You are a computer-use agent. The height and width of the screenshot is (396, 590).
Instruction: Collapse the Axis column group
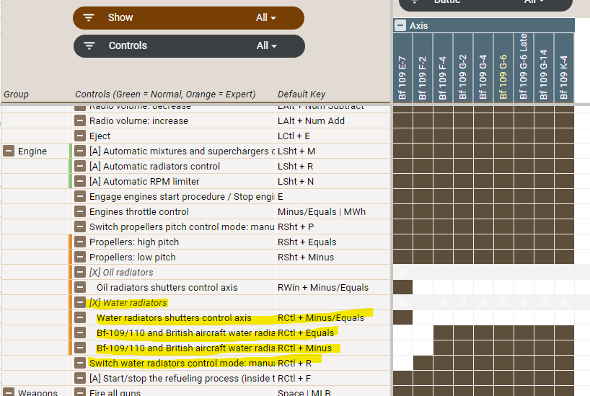(x=400, y=25)
